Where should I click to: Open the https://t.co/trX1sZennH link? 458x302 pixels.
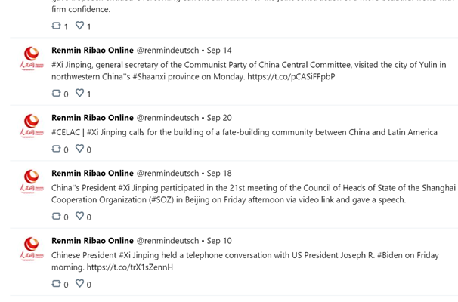point(130,267)
